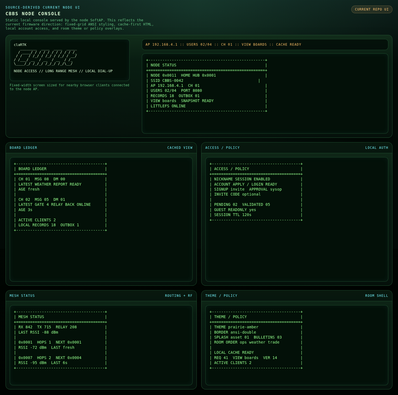Click the NODE STATUS box heading
The height and width of the screenshot is (395, 398).
[x=163, y=65]
